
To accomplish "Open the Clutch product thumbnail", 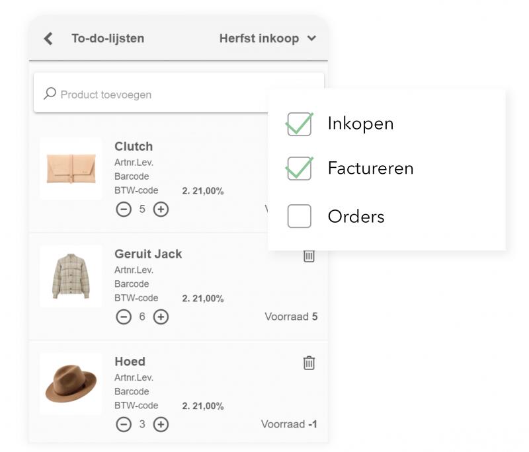I will (x=71, y=169).
